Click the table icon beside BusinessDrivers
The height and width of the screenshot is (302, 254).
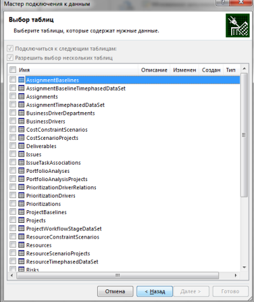(x=22, y=121)
